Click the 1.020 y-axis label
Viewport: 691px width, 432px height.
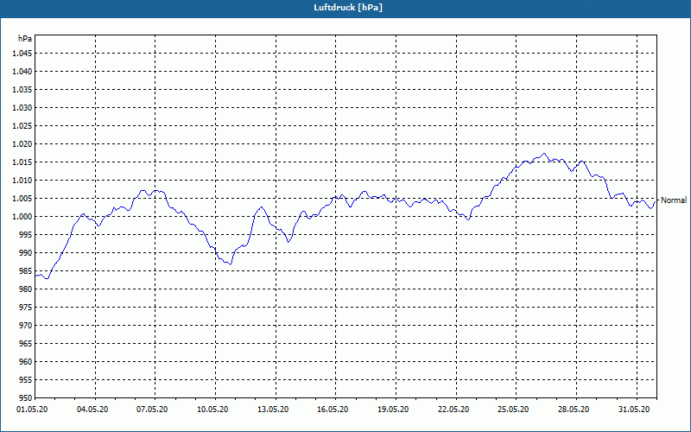(x=22, y=143)
